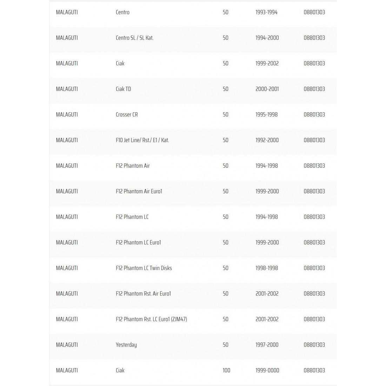Select F12 Phantom LC Euro1 row
Screen dimensions: 386x386
coord(193,242)
